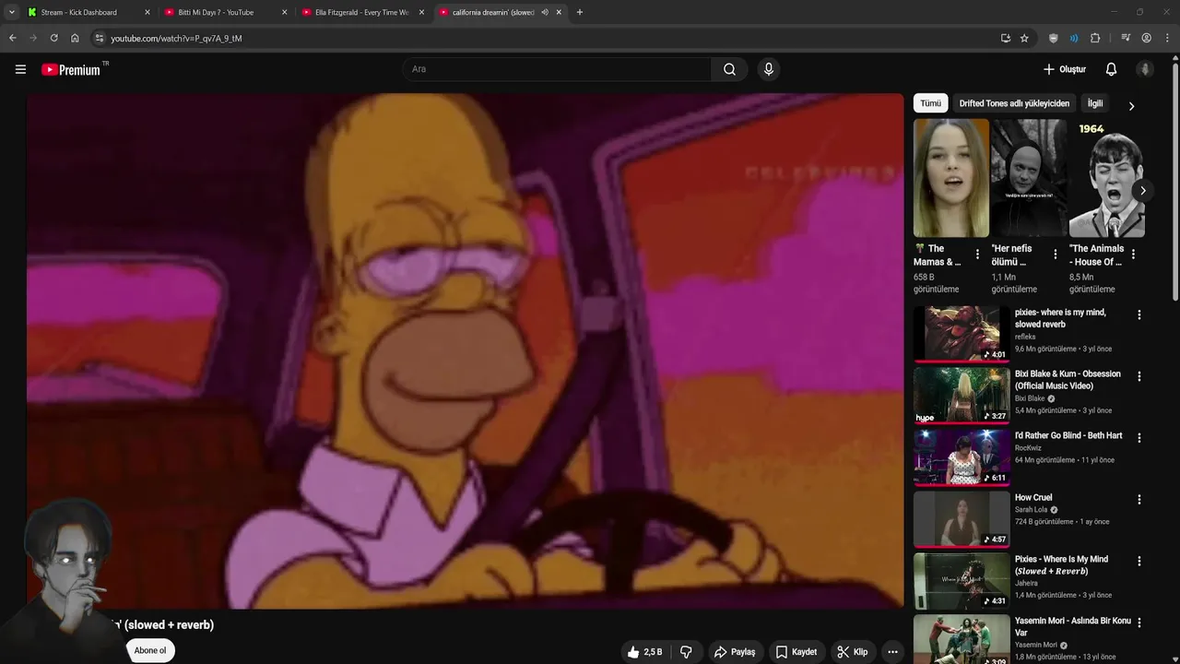The height and width of the screenshot is (664, 1180).
Task: Go to the browser home page
Action: click(75, 38)
